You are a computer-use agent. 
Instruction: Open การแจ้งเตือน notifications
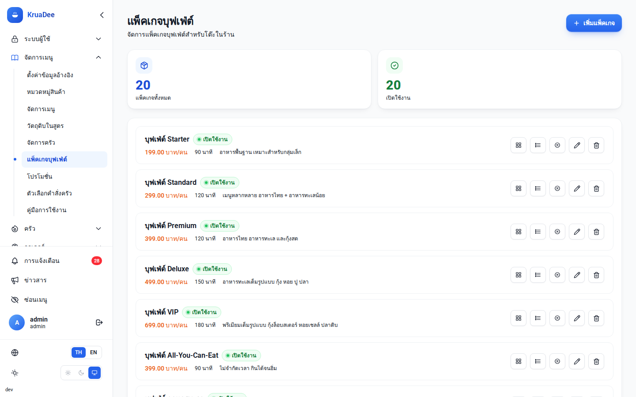(57, 261)
